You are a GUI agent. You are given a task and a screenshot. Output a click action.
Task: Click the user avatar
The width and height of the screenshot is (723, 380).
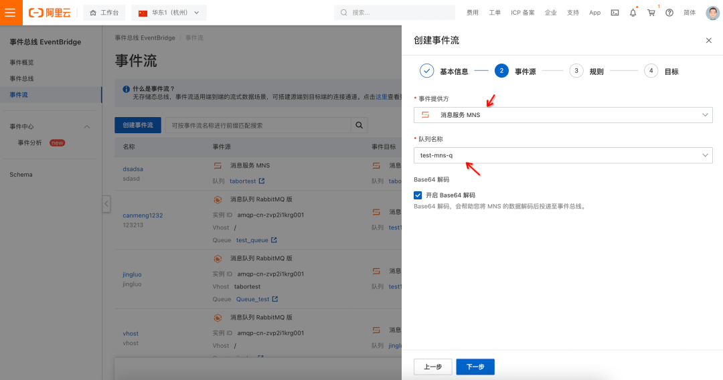712,13
